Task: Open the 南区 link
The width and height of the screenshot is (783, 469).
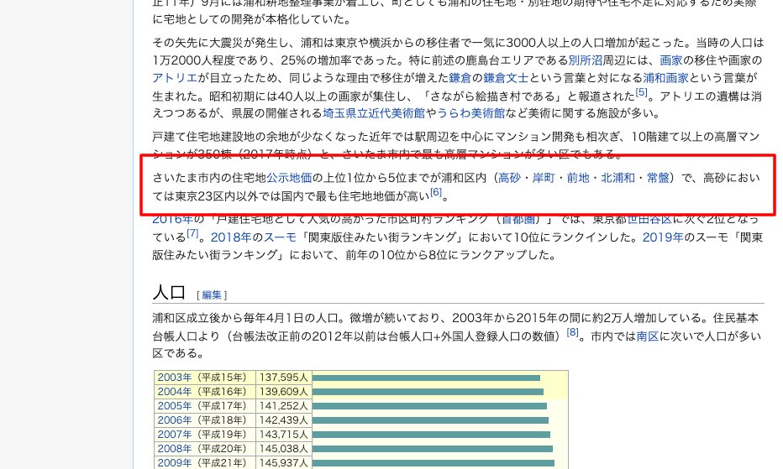Action: (x=647, y=336)
